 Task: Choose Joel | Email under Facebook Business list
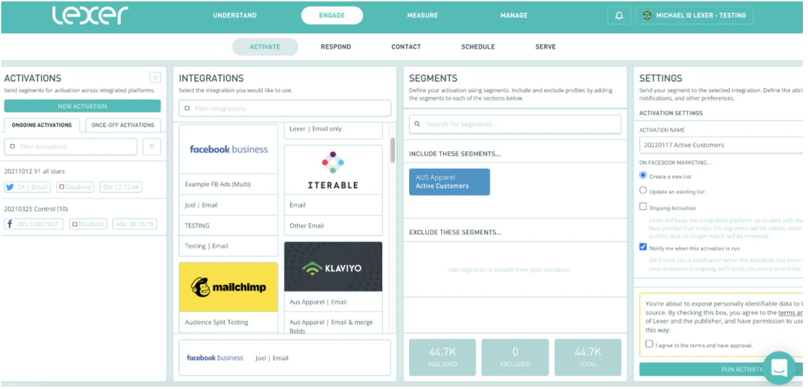click(229, 205)
